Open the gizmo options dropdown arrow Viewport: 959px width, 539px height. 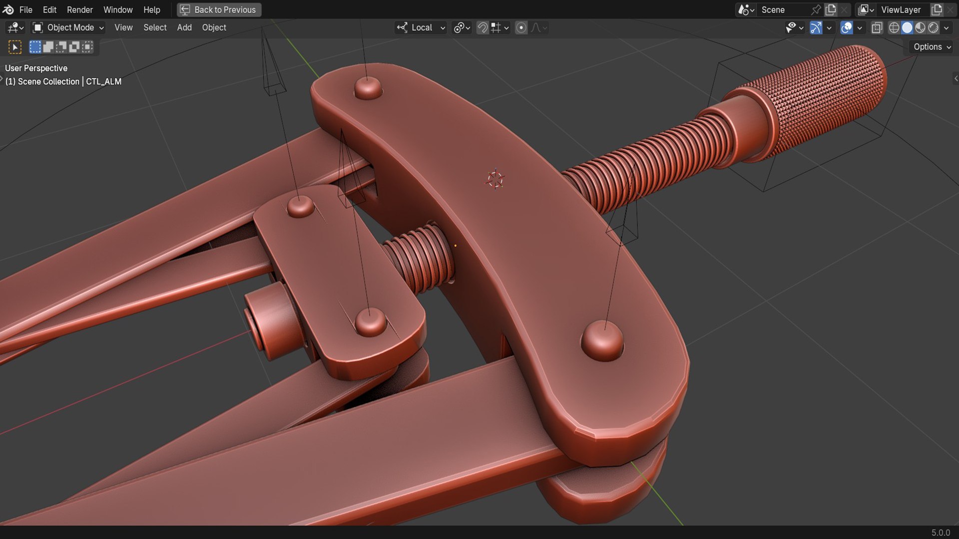pyautogui.click(x=829, y=27)
